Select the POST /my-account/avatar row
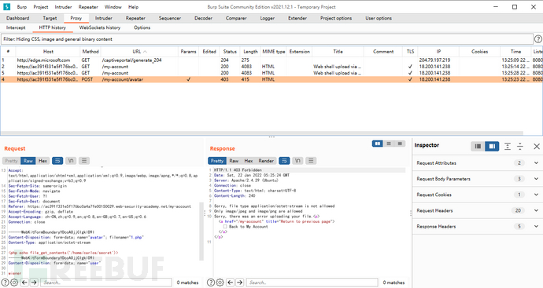Image resolution: width=543 pixels, height=288 pixels. click(x=271, y=79)
